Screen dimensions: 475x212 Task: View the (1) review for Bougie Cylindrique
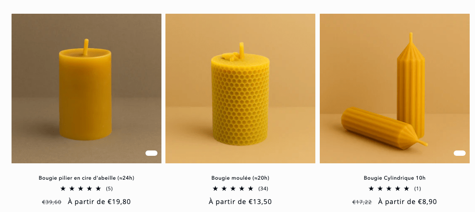tap(417, 189)
